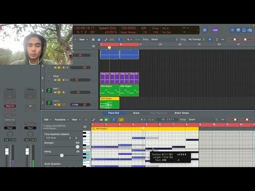The image size is (255, 191).
Task: Toggle input monitoring on hihat track
Action: 67,80
